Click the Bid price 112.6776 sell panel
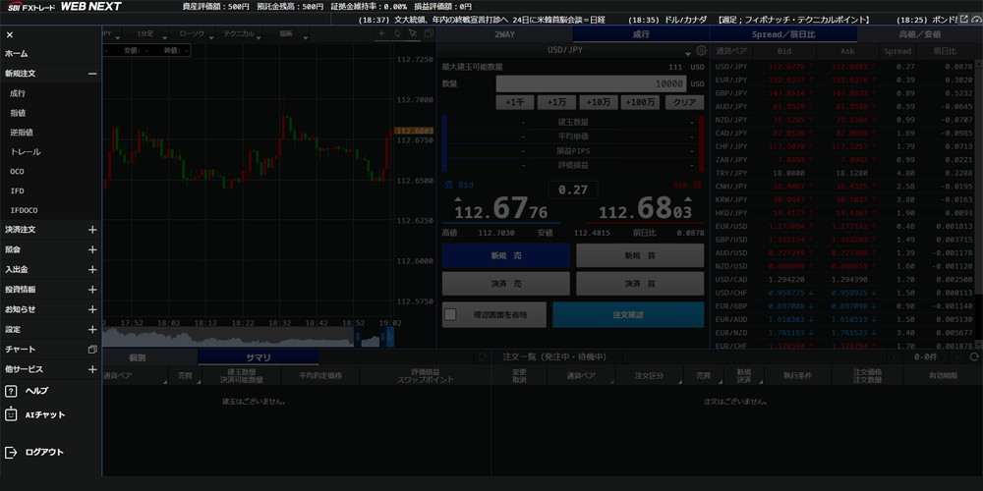This screenshot has width=983, height=491. pos(501,206)
